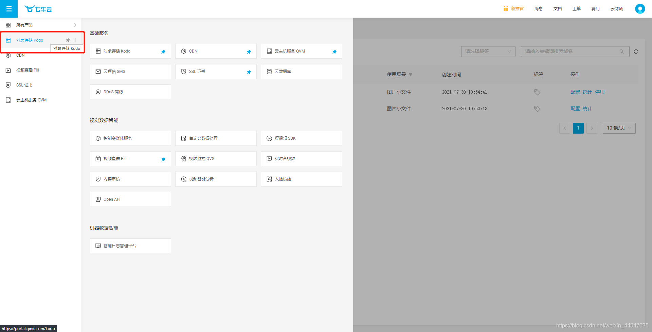This screenshot has width=652, height=332.
Task: Click the 自定义数据处理 icon
Action: pyautogui.click(x=184, y=138)
